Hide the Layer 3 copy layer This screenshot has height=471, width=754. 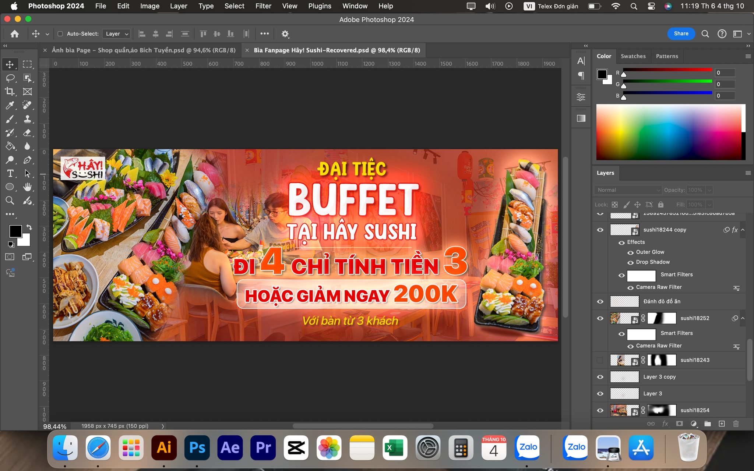(600, 377)
